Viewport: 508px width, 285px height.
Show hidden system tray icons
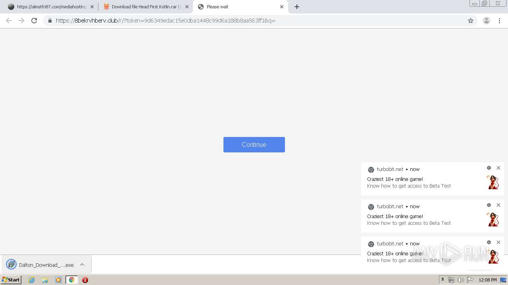coord(443,280)
